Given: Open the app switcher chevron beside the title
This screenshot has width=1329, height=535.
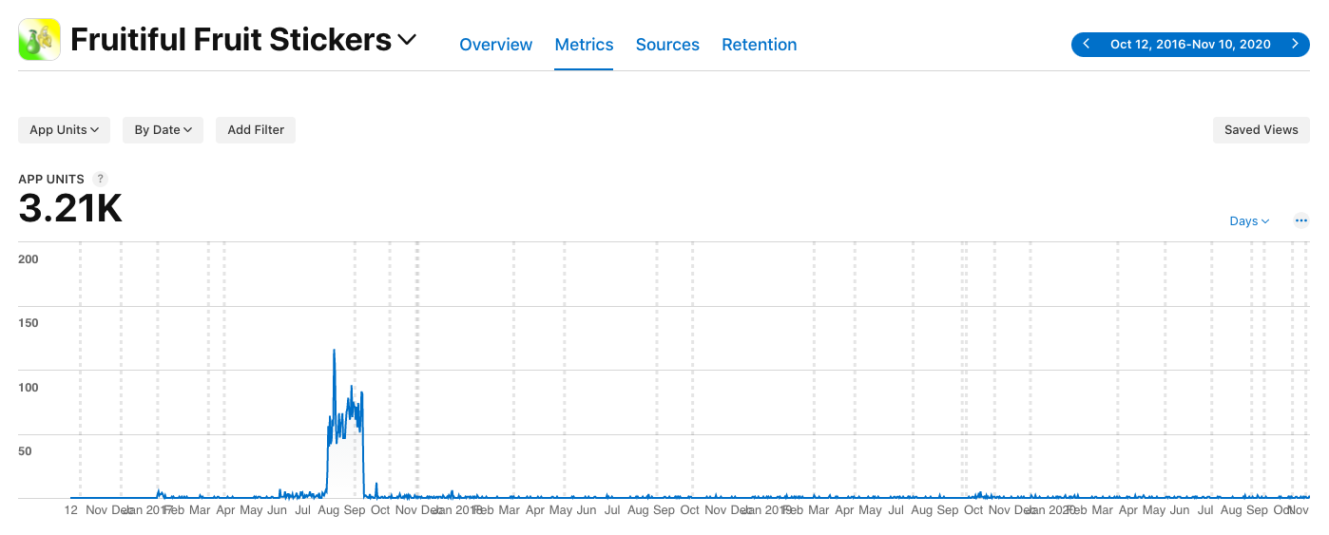Looking at the screenshot, I should 407,40.
